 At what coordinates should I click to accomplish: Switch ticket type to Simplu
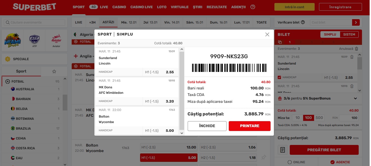coord(330,34)
